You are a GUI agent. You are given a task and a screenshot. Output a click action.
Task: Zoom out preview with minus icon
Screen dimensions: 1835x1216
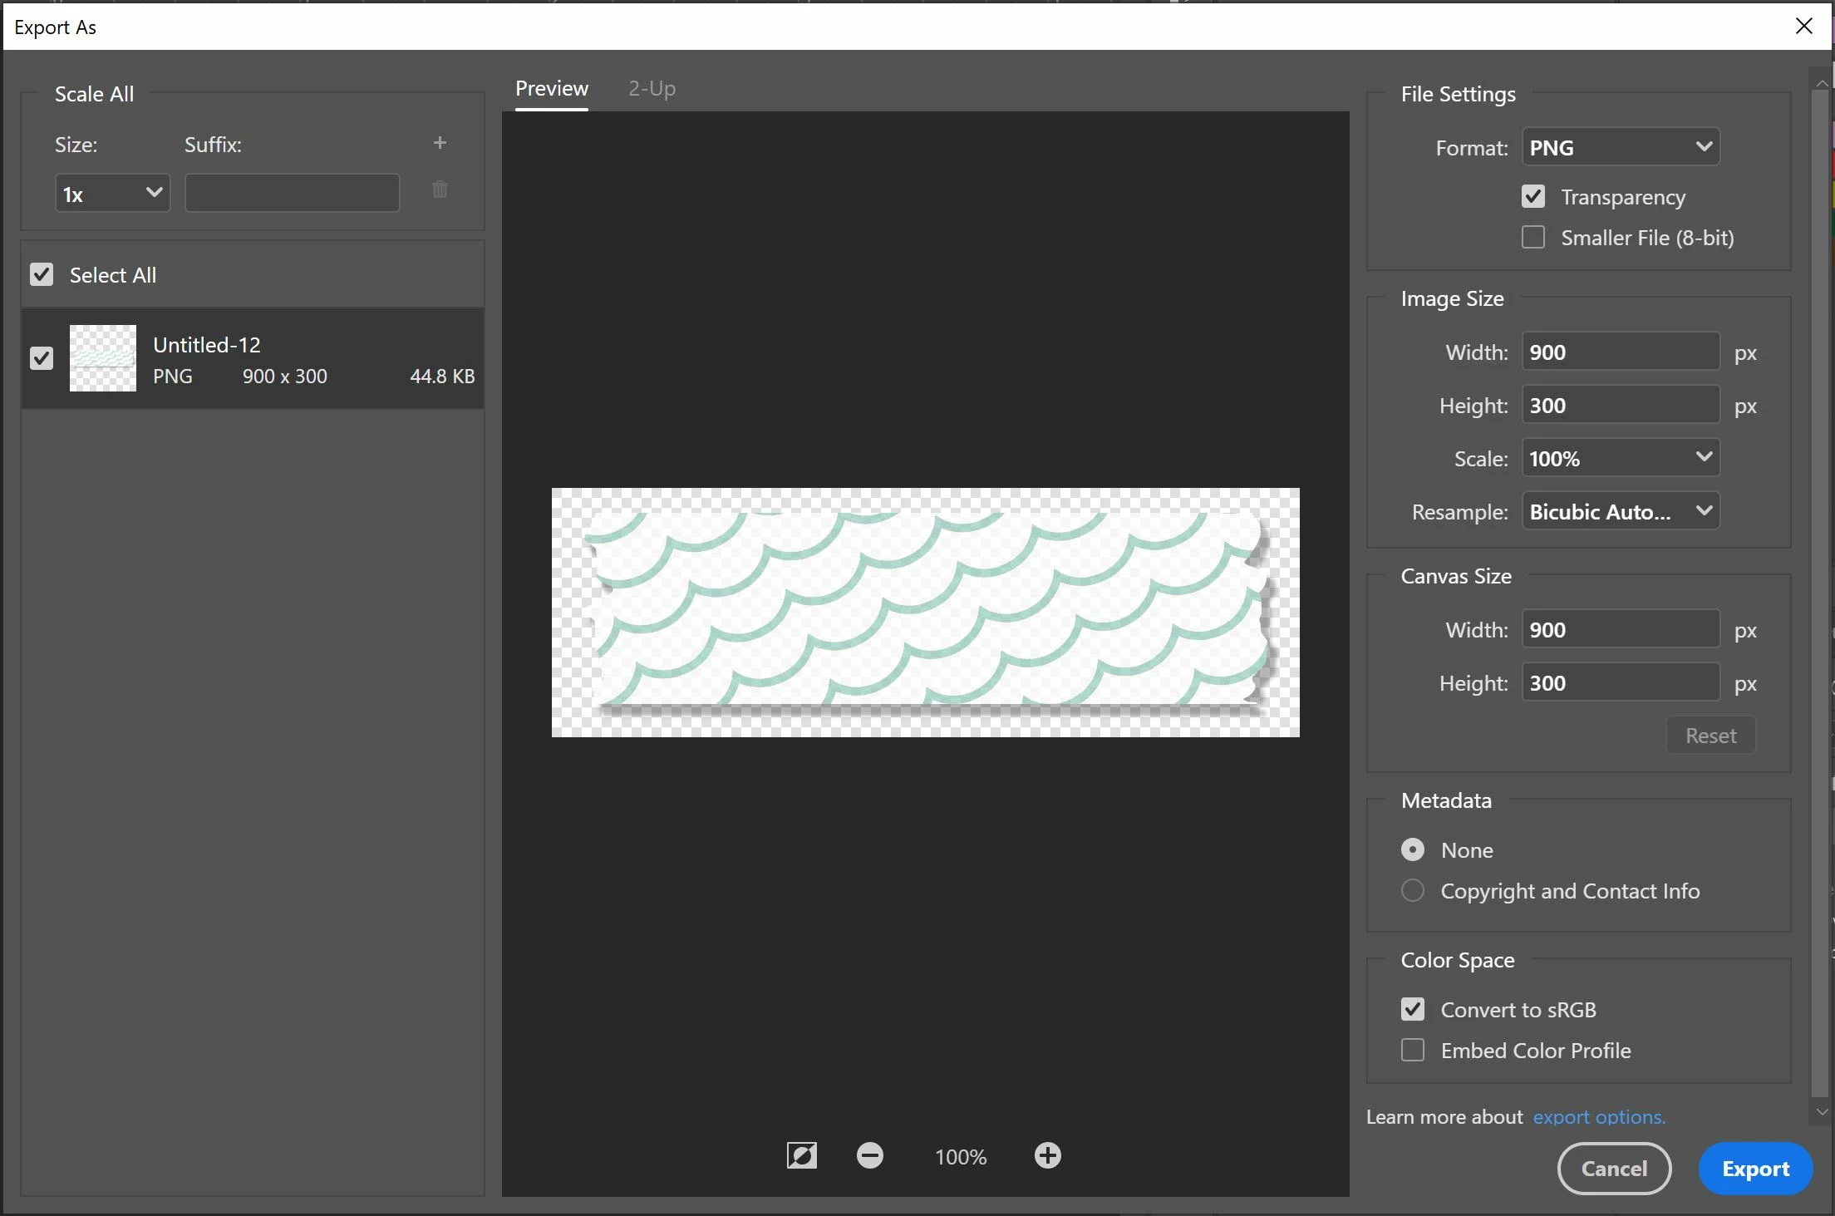869,1155
